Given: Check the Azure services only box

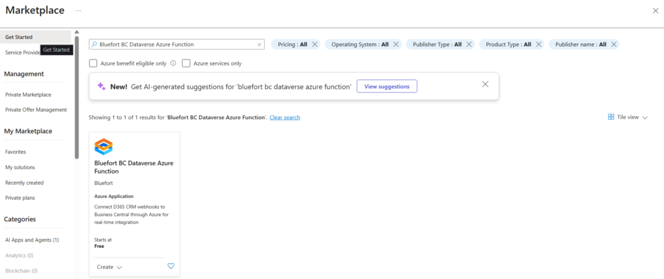Looking at the screenshot, I should pyautogui.click(x=186, y=63).
